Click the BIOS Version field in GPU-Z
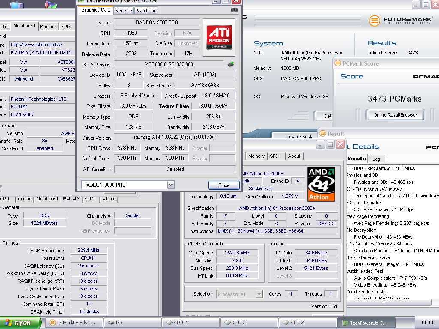Viewport: 439px width, 329px height. 169,64
